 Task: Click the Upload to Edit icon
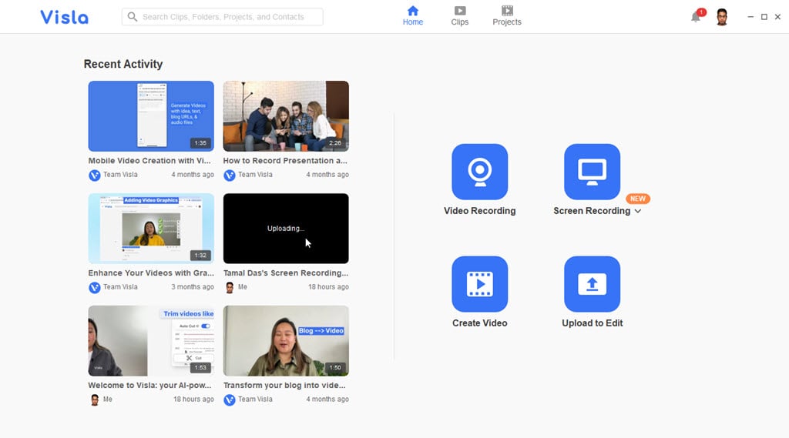point(592,284)
